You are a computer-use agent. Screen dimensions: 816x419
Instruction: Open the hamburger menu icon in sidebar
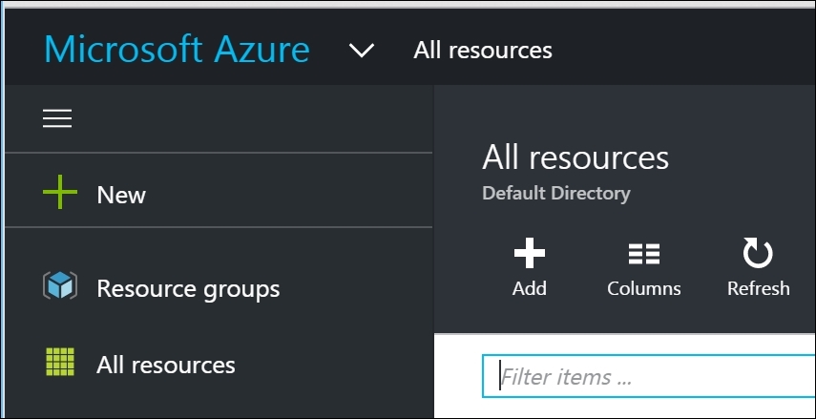(57, 118)
